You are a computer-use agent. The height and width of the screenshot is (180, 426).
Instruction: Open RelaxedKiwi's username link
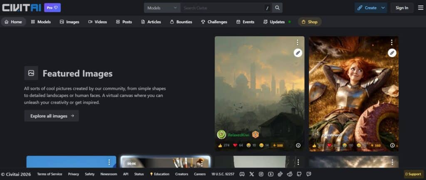pyautogui.click(x=239, y=135)
